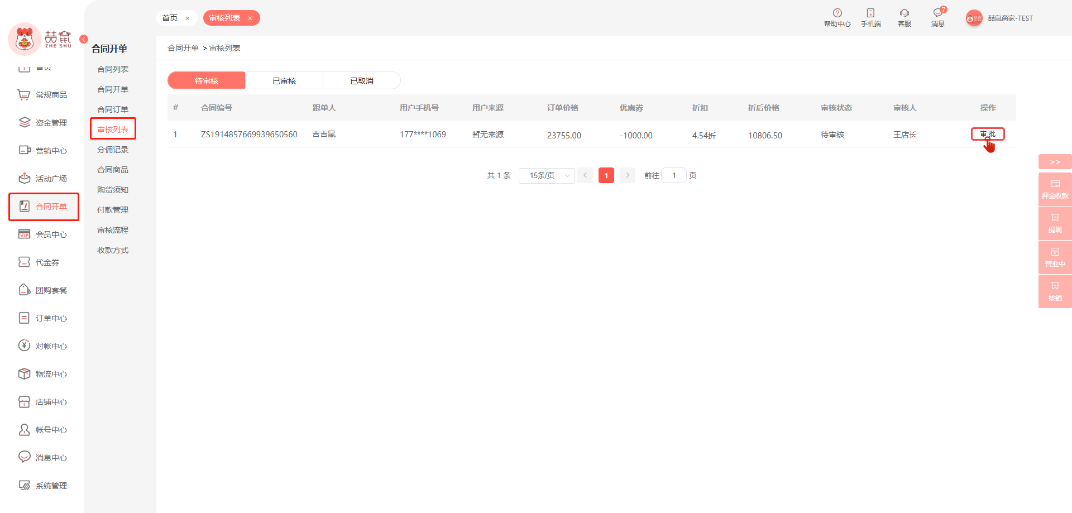This screenshot has height=513, width=1072.
Task: Toggle the 营业中 store status shortcut
Action: 1055,257
